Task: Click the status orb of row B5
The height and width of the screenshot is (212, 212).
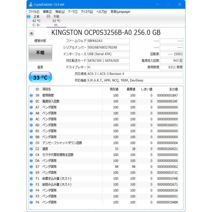Action: [31, 131]
